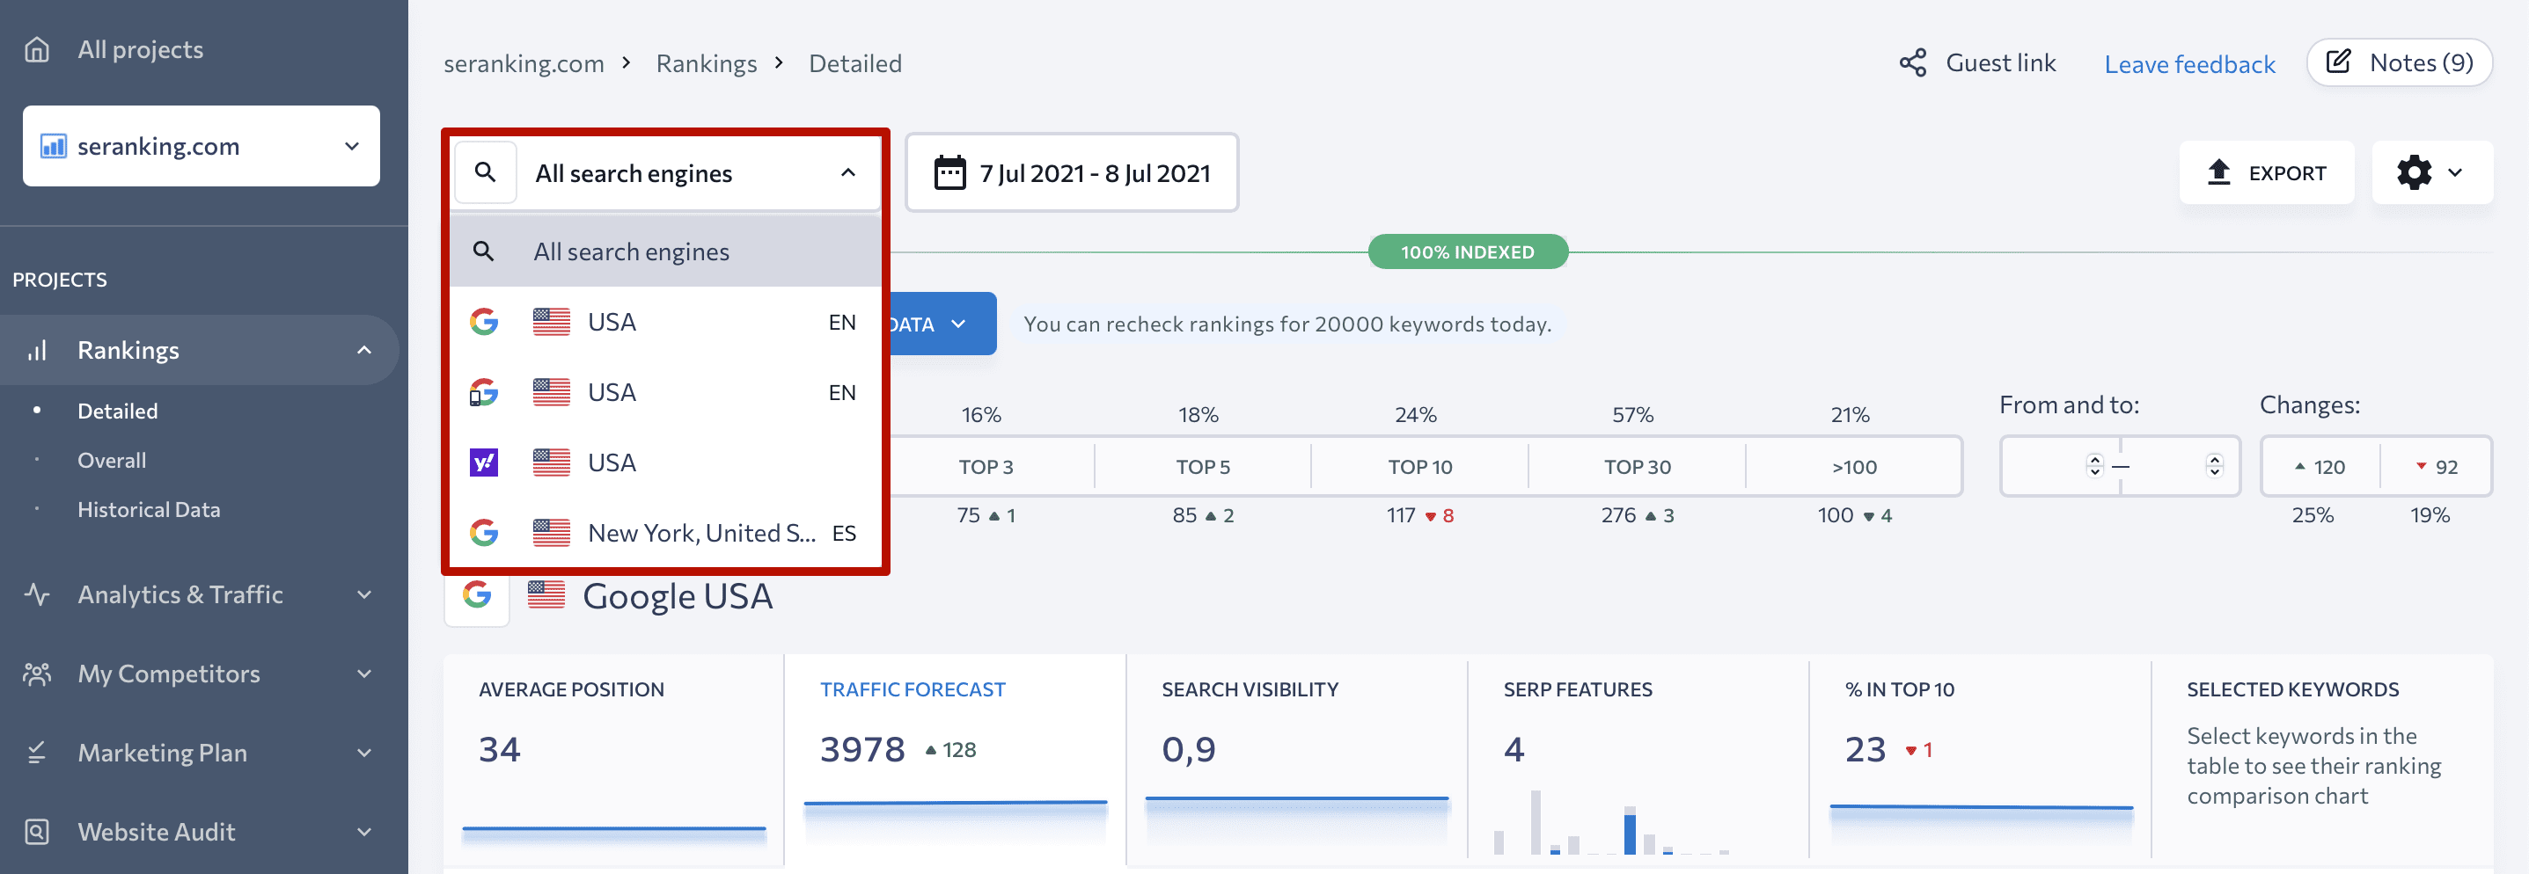
Task: Filter by TOP 3 positions
Action: click(986, 467)
